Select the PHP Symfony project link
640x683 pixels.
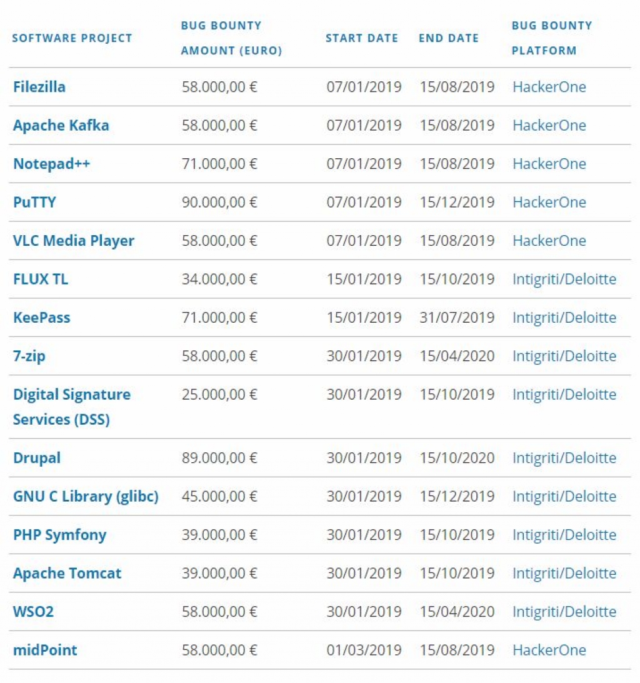pos(59,535)
